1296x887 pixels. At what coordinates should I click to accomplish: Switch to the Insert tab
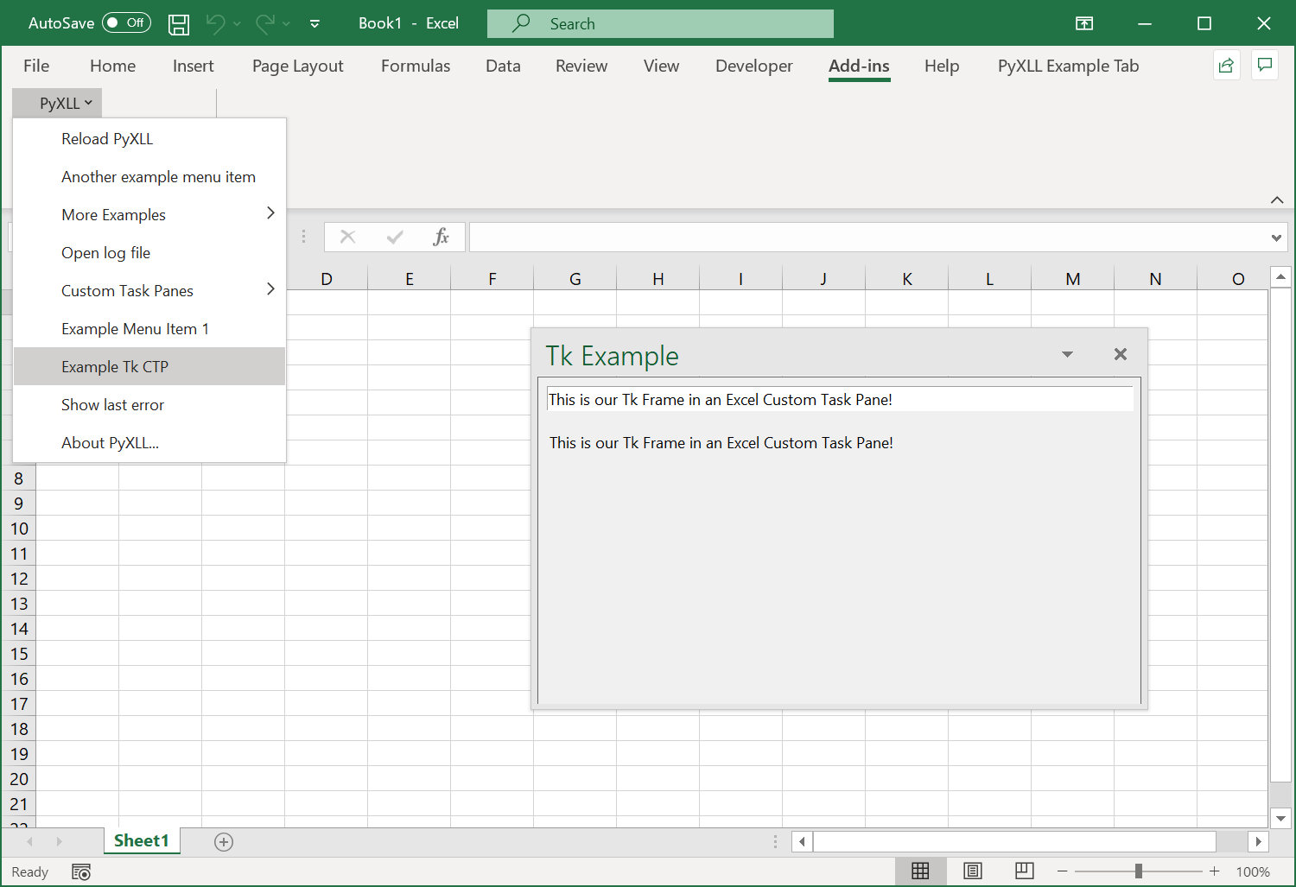tap(193, 66)
